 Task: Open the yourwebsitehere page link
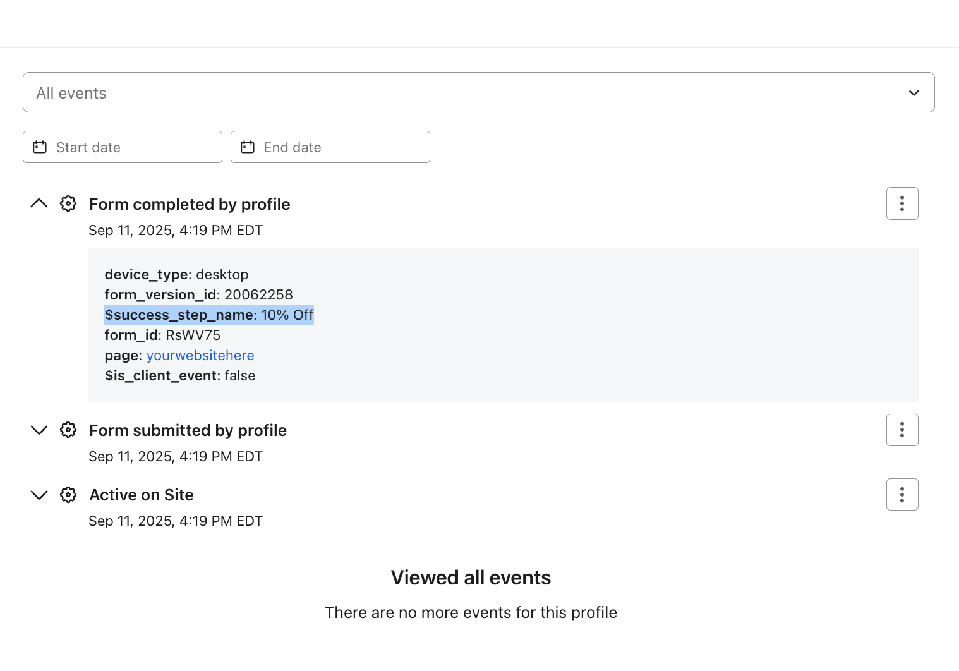click(200, 355)
